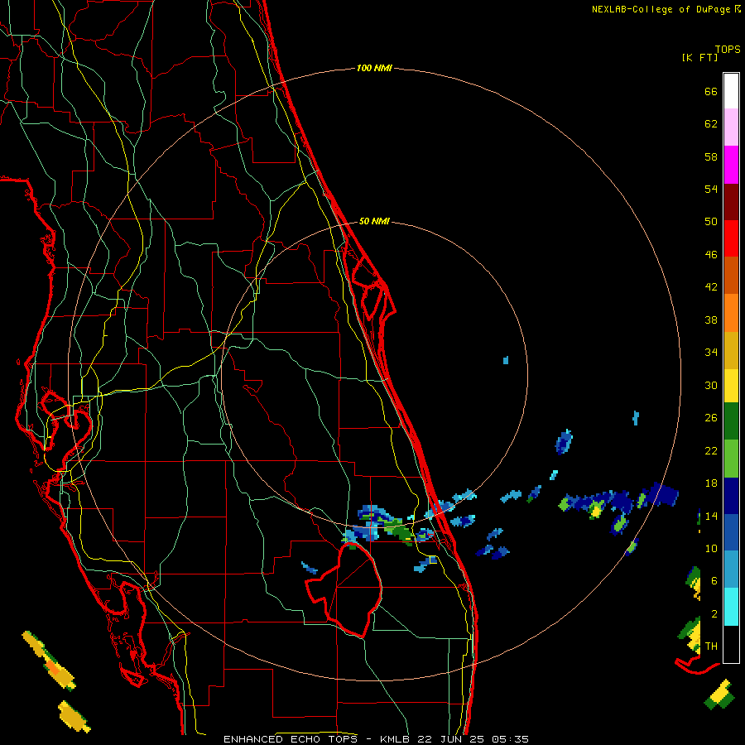Click the 'TOPS' legend heading
This screenshot has width=745, height=745.
pyautogui.click(x=728, y=49)
